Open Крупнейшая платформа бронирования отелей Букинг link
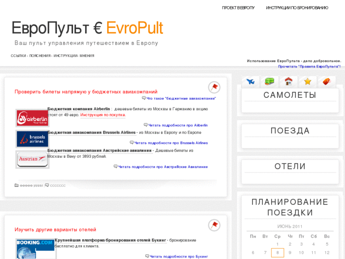 coord(110,240)
